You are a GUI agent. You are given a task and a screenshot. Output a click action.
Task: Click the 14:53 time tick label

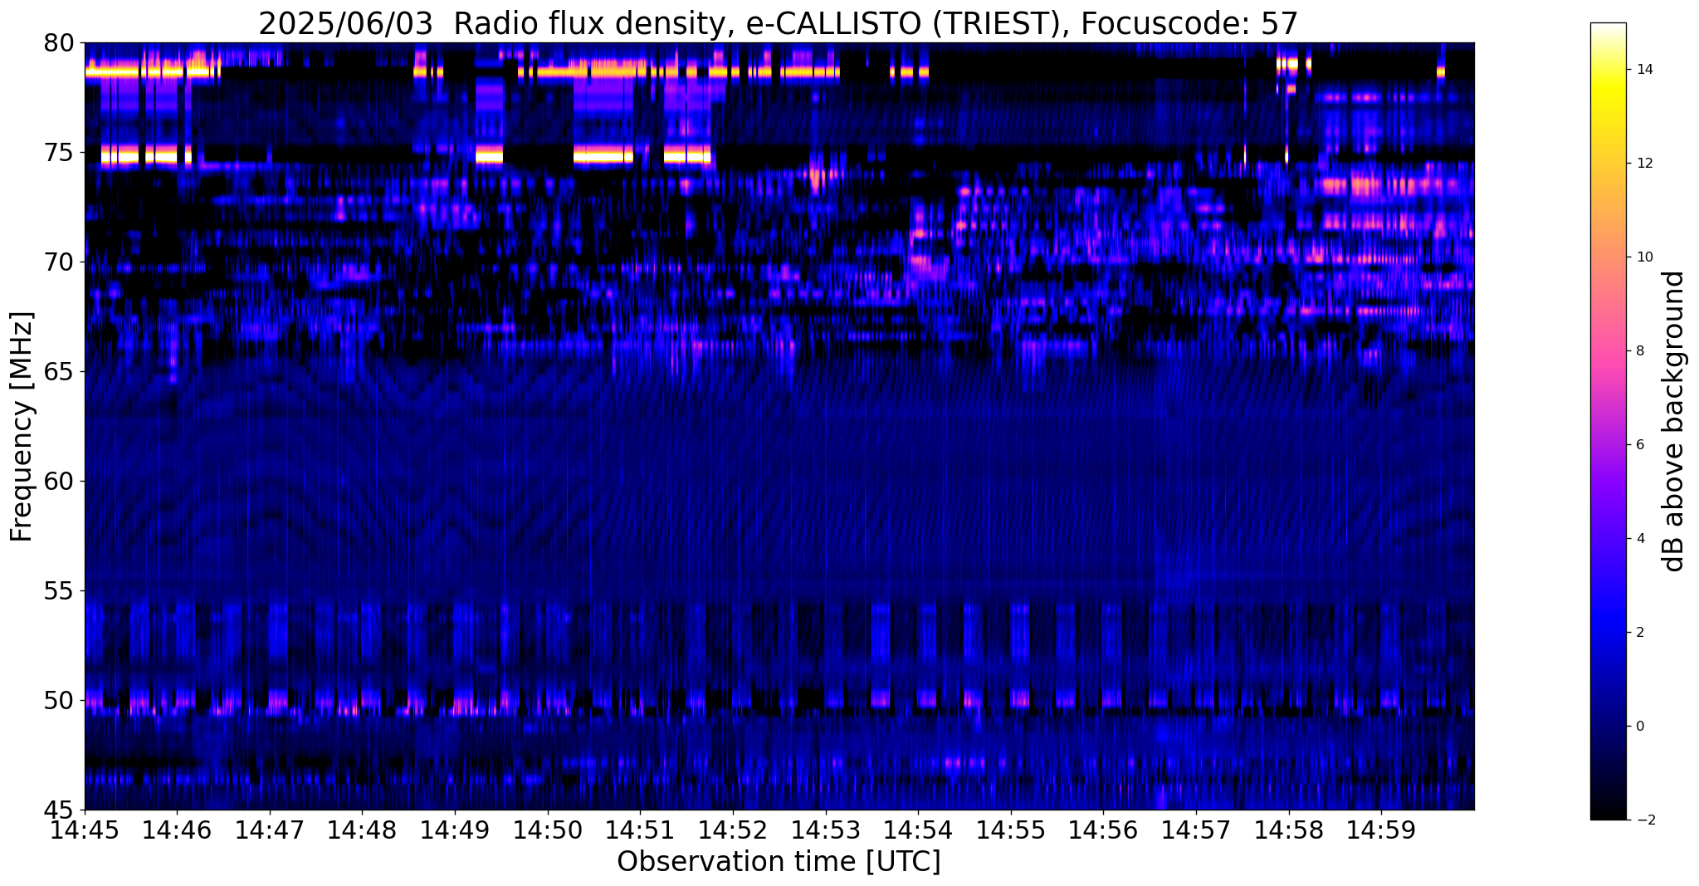click(x=825, y=830)
